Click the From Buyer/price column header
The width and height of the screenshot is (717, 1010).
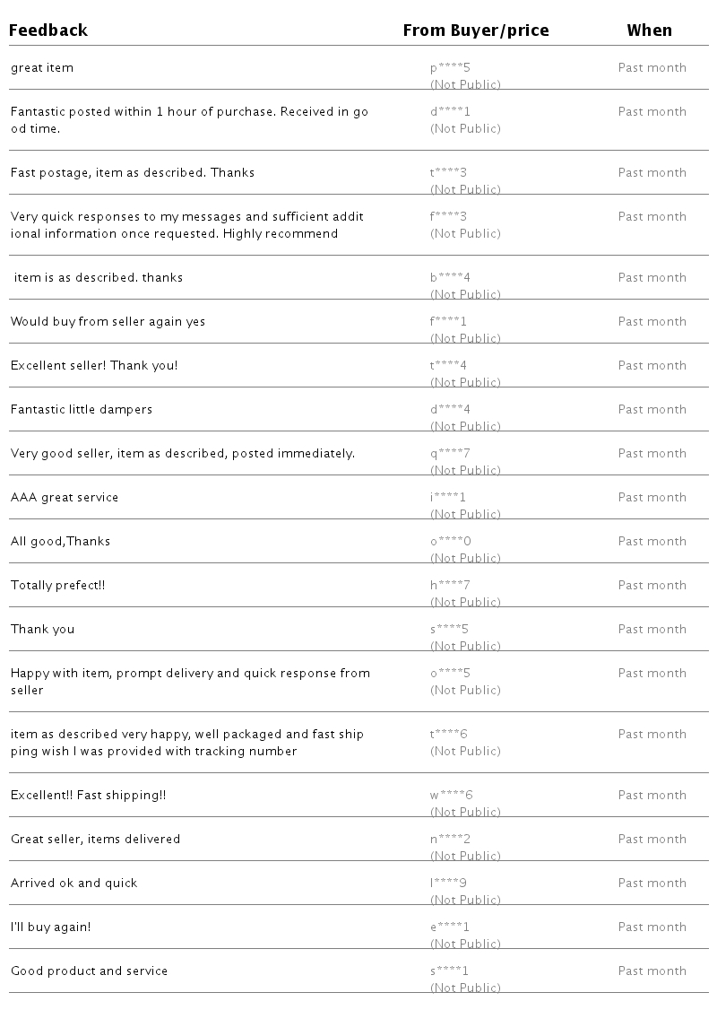tap(475, 30)
